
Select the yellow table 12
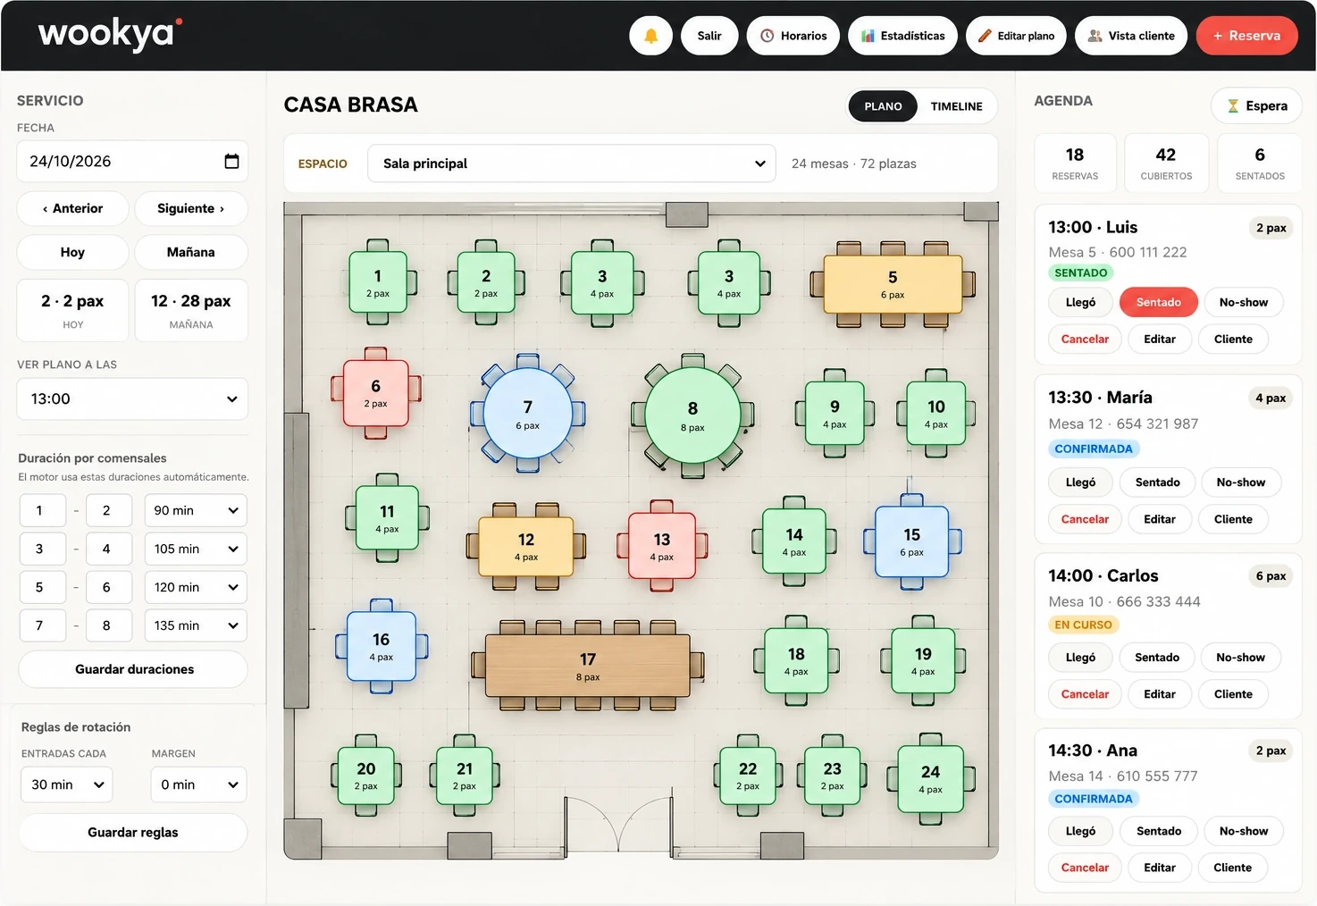(x=526, y=547)
